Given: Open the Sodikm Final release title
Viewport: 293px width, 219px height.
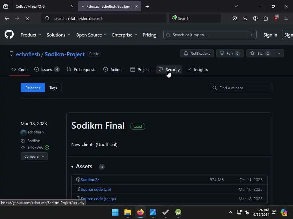Looking at the screenshot, I should (98, 125).
